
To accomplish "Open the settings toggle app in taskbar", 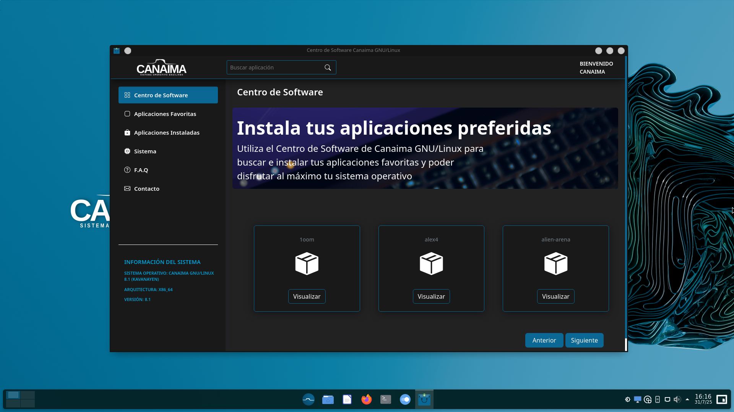I will click(x=405, y=399).
